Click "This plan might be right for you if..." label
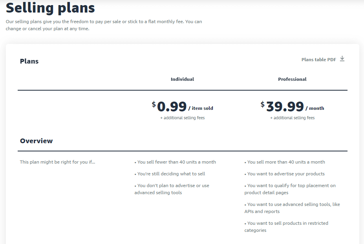Image resolution: width=364 pixels, height=244 pixels. point(57,162)
